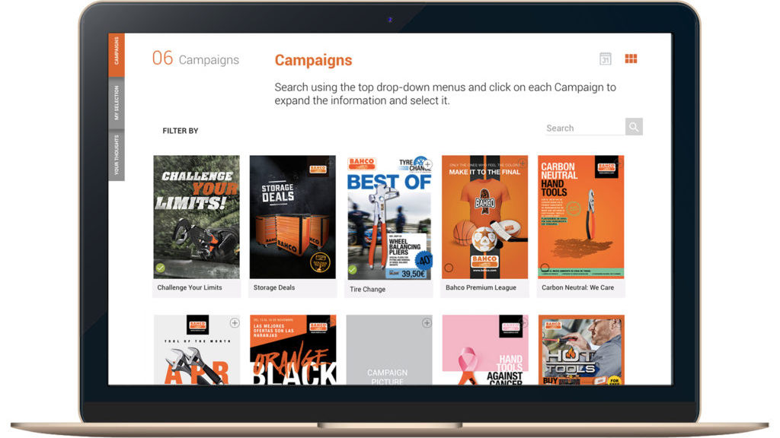Open the Filter By options
This screenshot has height=438, width=780.
[181, 131]
